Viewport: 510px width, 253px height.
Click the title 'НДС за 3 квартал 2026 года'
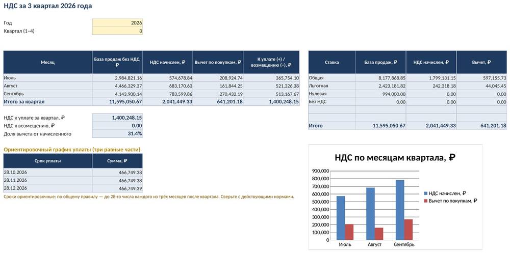coord(48,6)
